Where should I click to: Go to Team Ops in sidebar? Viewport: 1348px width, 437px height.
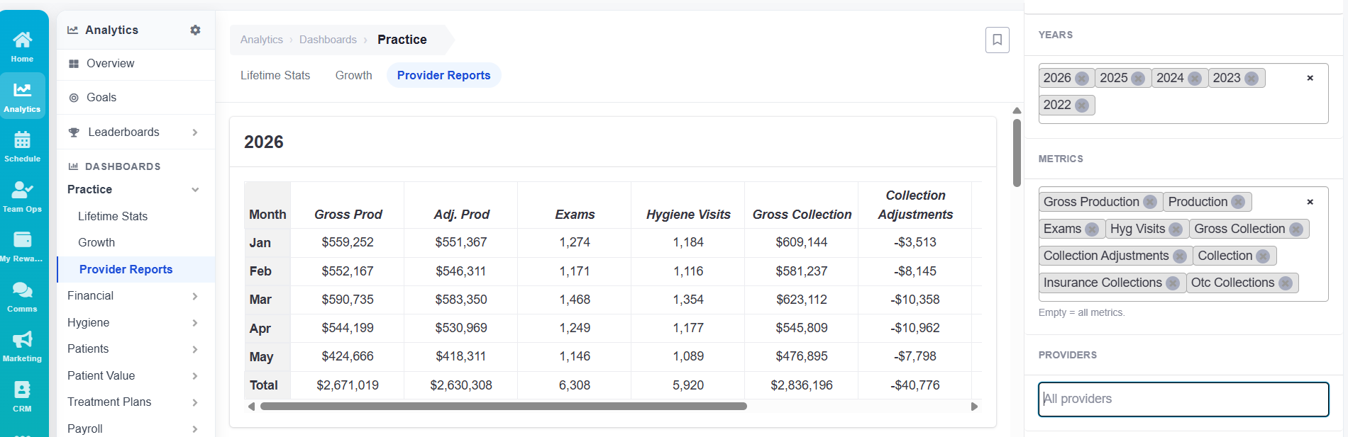click(22, 196)
